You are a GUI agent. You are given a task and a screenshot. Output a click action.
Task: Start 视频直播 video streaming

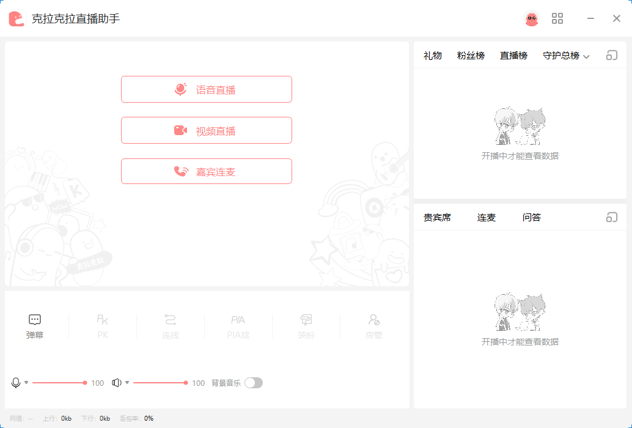pyautogui.click(x=207, y=130)
